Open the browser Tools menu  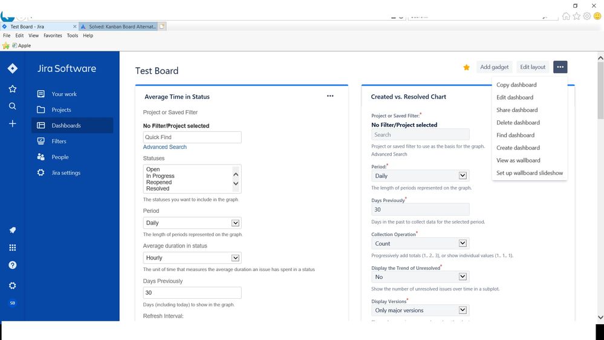[73, 36]
